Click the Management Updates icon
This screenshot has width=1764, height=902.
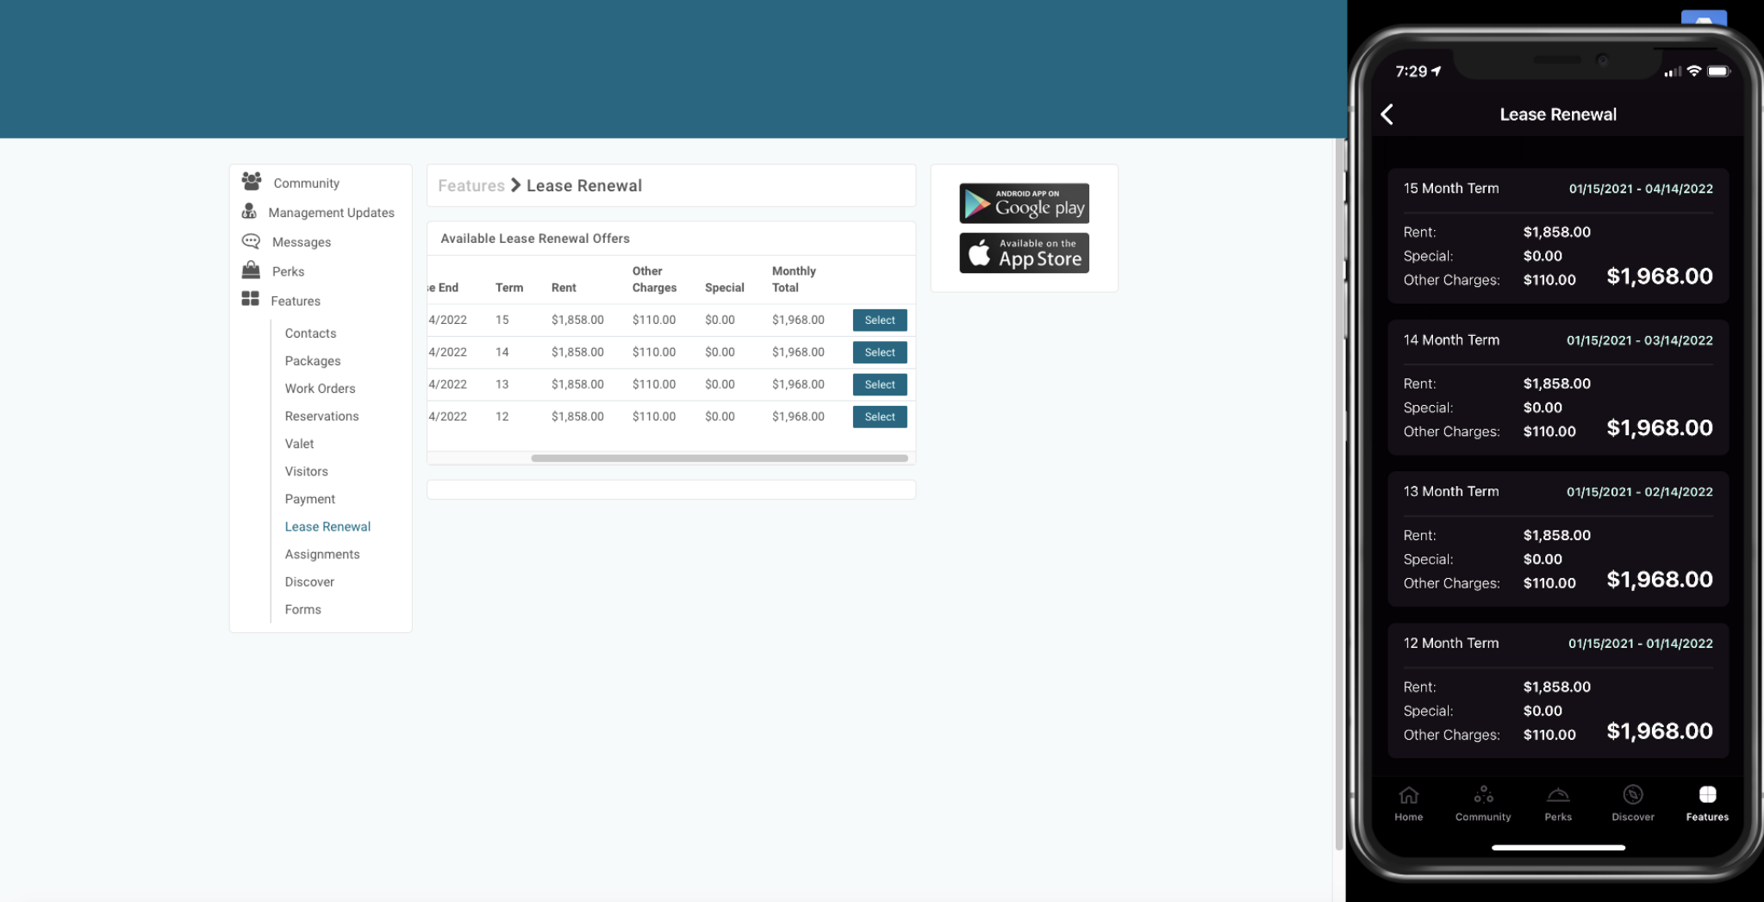[x=250, y=212]
